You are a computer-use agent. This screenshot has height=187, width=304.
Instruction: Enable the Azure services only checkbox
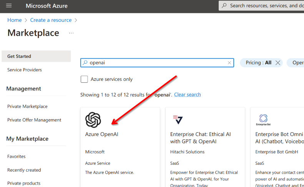tap(84, 79)
